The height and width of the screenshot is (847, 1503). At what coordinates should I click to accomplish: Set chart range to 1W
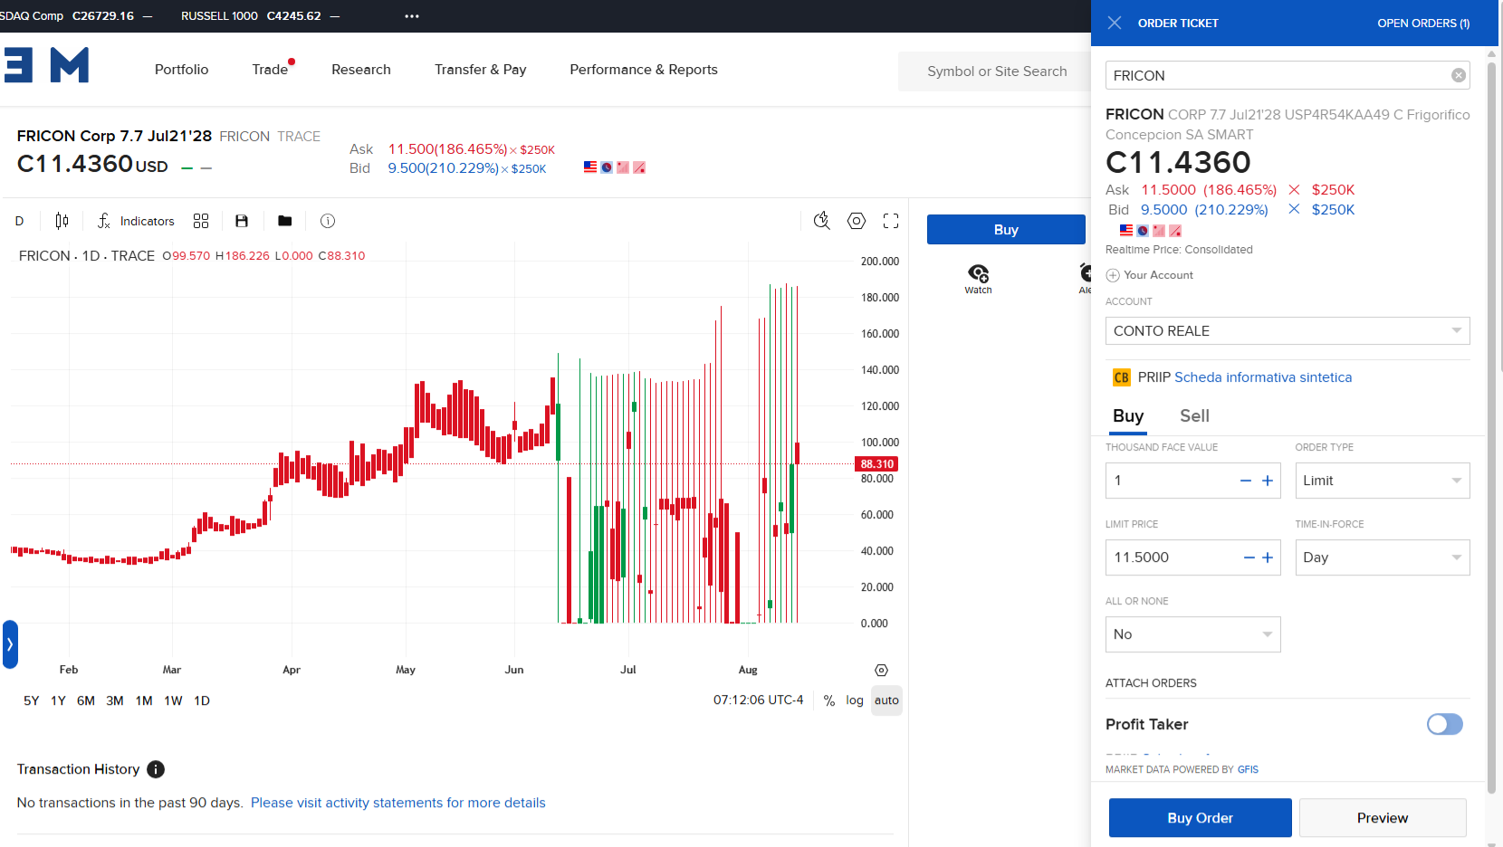tap(173, 700)
